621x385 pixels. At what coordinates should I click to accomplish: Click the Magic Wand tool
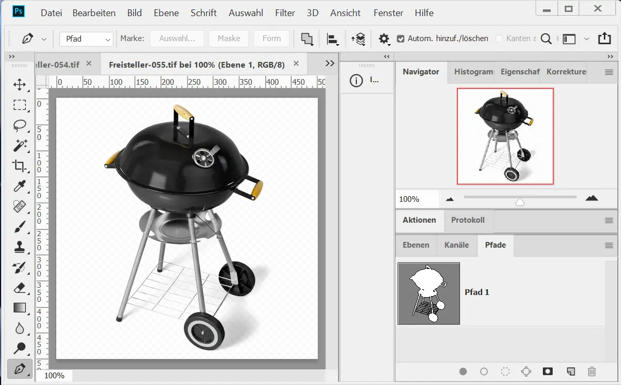19,146
